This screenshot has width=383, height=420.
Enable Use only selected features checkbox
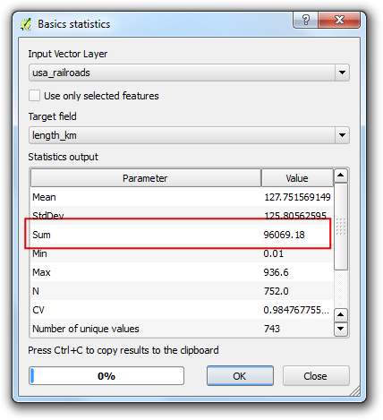point(34,96)
